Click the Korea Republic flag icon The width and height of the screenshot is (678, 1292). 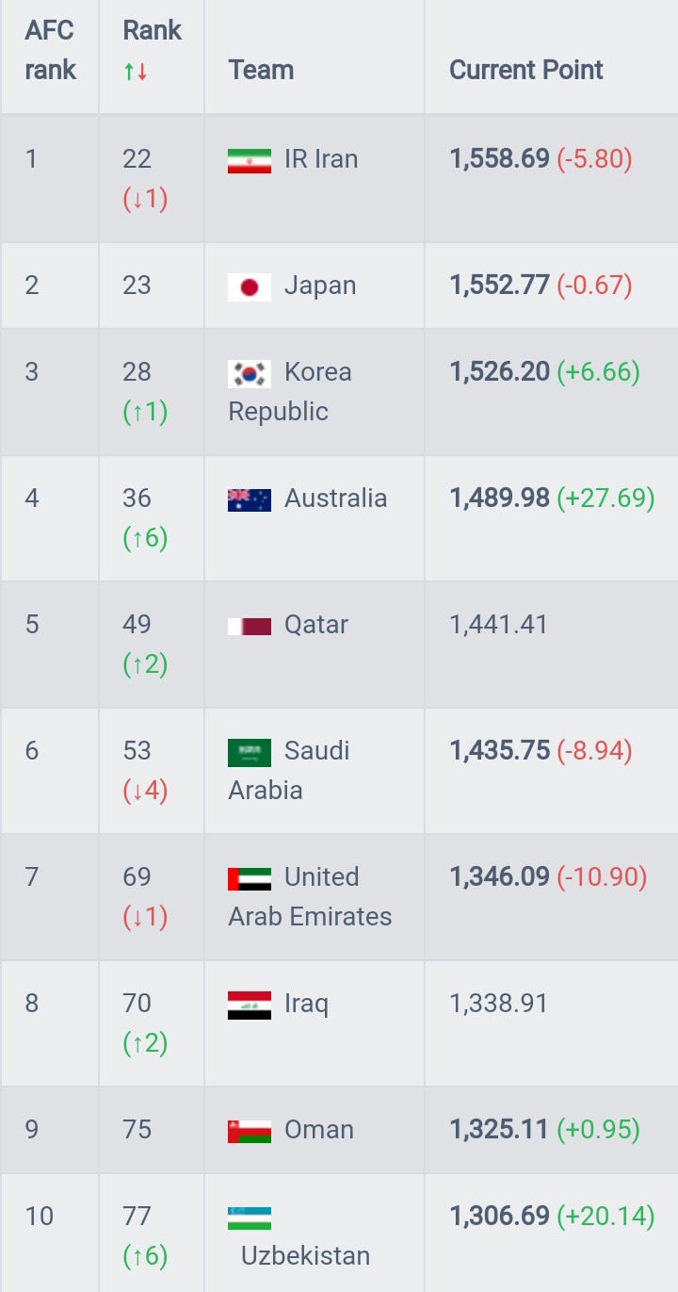[250, 374]
